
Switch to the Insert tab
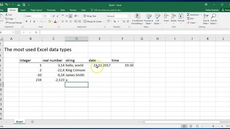pyautogui.click(x=23, y=10)
